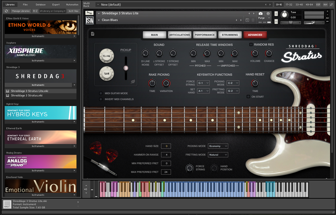
Task: Open the Economy picking mode dropdown
Action: point(218,146)
